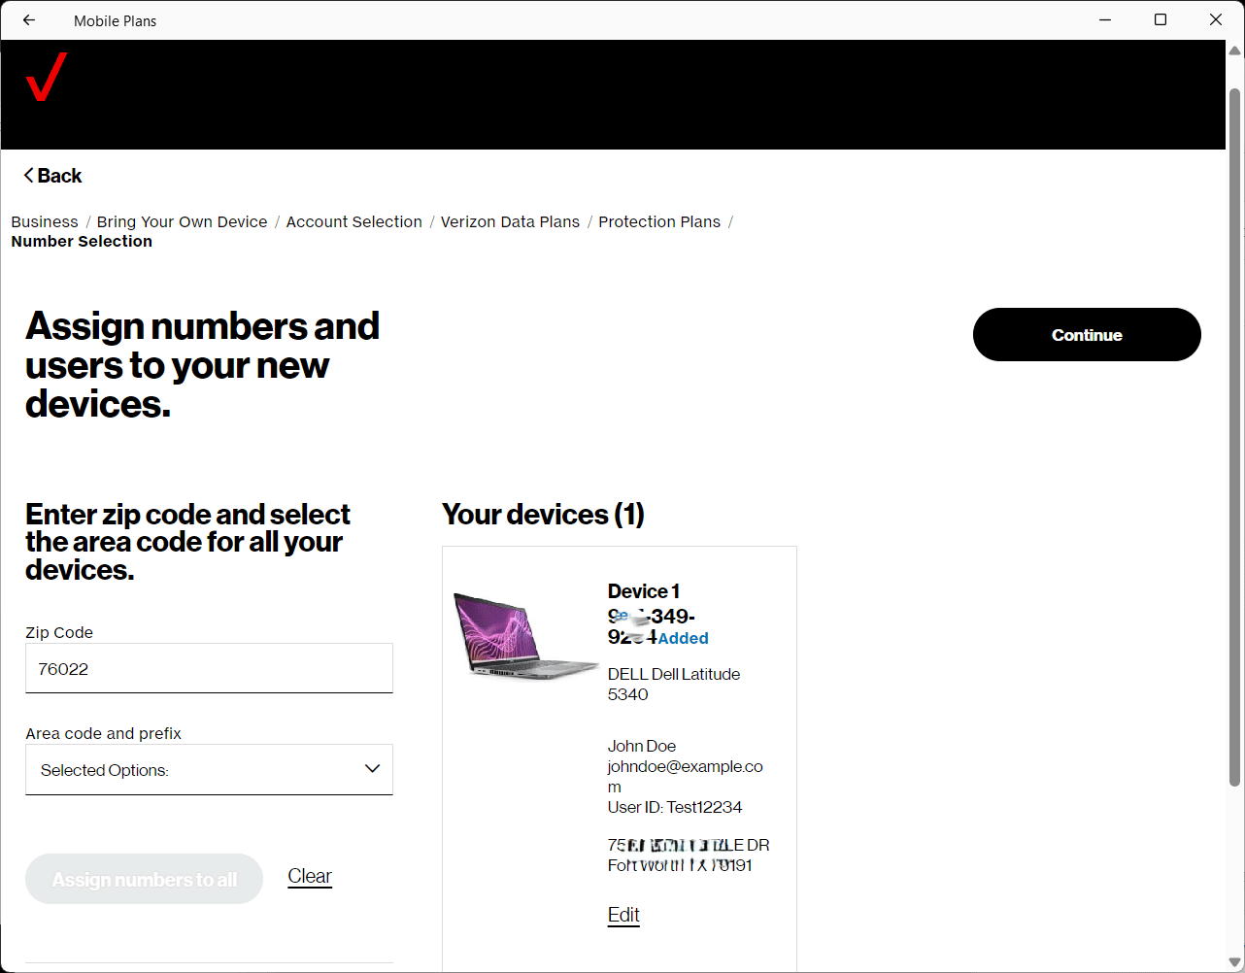Click Assign numbers to all button
Image resolution: width=1245 pixels, height=973 pixels.
point(144,879)
